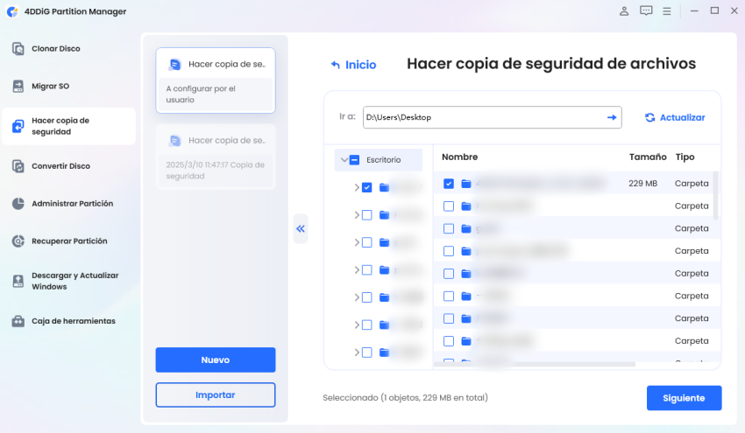Screen dimensions: 745x433
Task: Open the Clonar Disco section
Action: (56, 48)
